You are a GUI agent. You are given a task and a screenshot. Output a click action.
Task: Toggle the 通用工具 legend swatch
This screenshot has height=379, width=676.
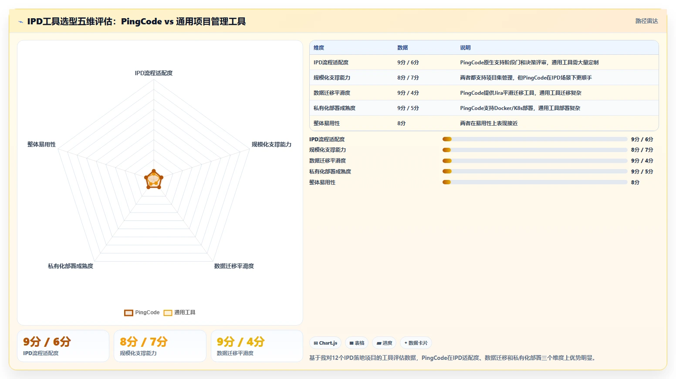pos(168,313)
